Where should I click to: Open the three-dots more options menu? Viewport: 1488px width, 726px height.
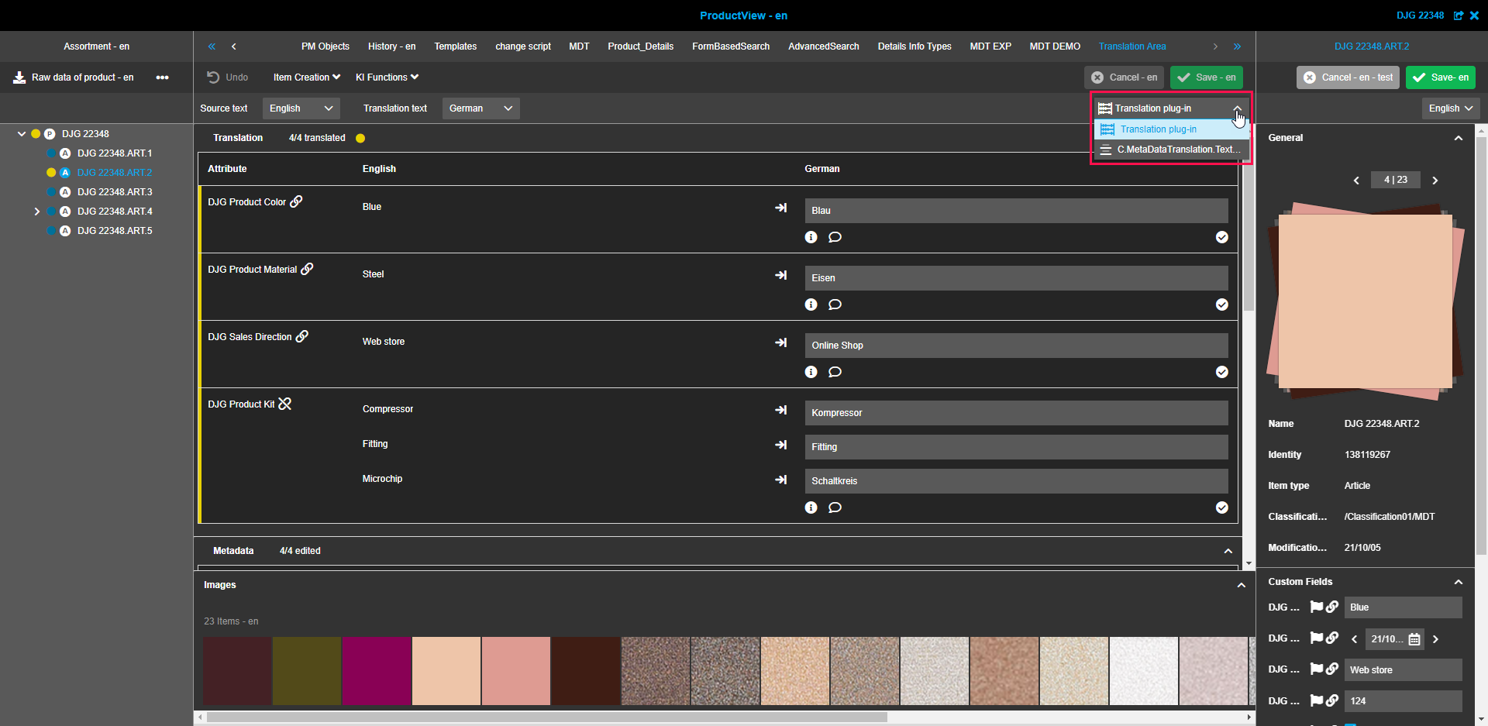162,77
